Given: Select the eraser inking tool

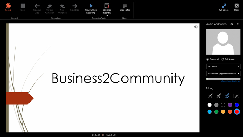Looking at the screenshot, I should tap(236, 96).
